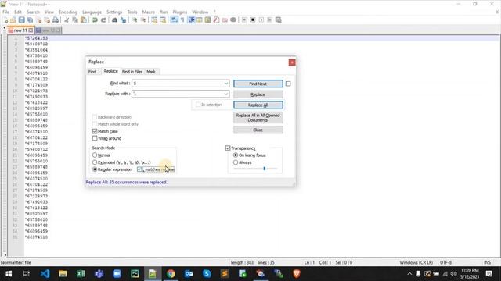
Task: Expand the Find what history dropdown
Action: (x=226, y=84)
